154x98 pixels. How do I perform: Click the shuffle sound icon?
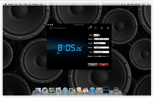(x=108, y=43)
